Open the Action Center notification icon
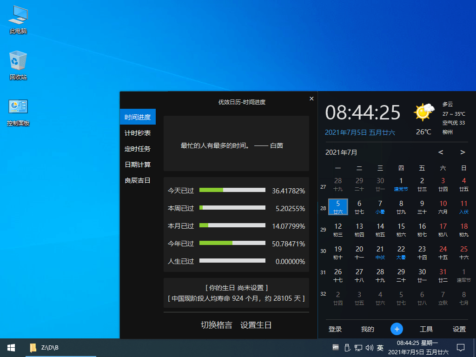Viewport: 476px width, 357px height. [x=460, y=347]
